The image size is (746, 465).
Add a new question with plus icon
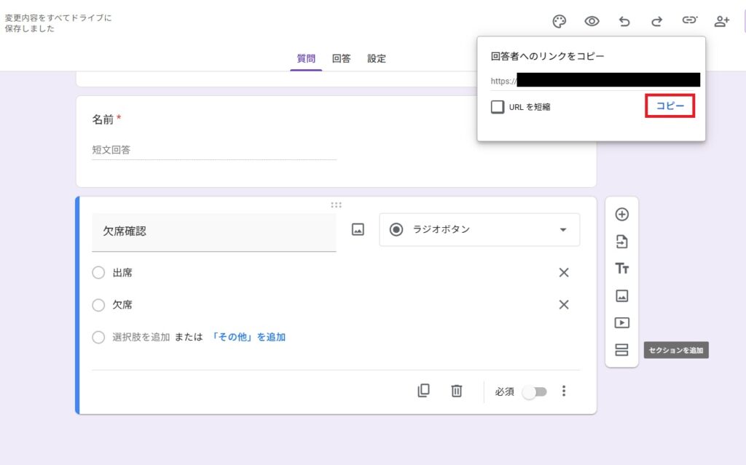click(621, 215)
